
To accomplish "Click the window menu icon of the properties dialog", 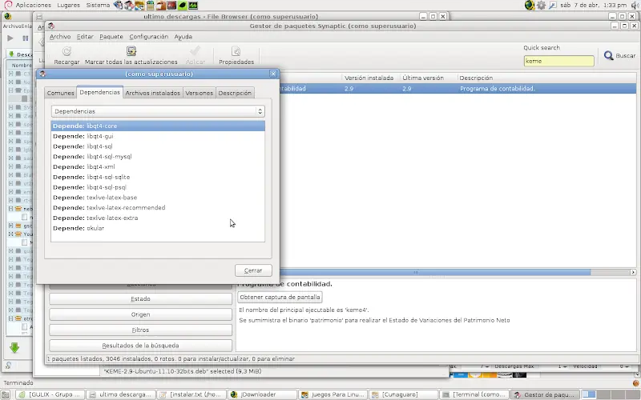I will 42,74.
